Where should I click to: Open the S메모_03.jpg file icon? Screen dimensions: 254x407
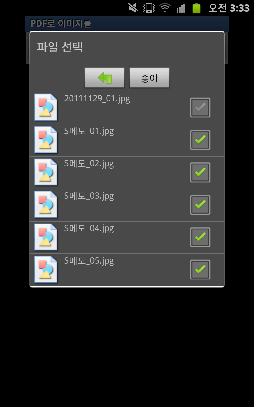(x=46, y=204)
